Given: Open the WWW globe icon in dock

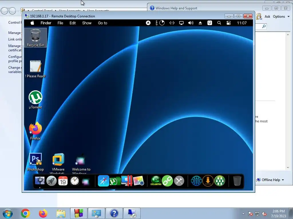Looking at the screenshot, I should 196,181.
